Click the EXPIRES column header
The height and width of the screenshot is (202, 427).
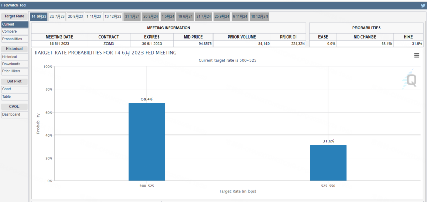pyautogui.click(x=152, y=37)
